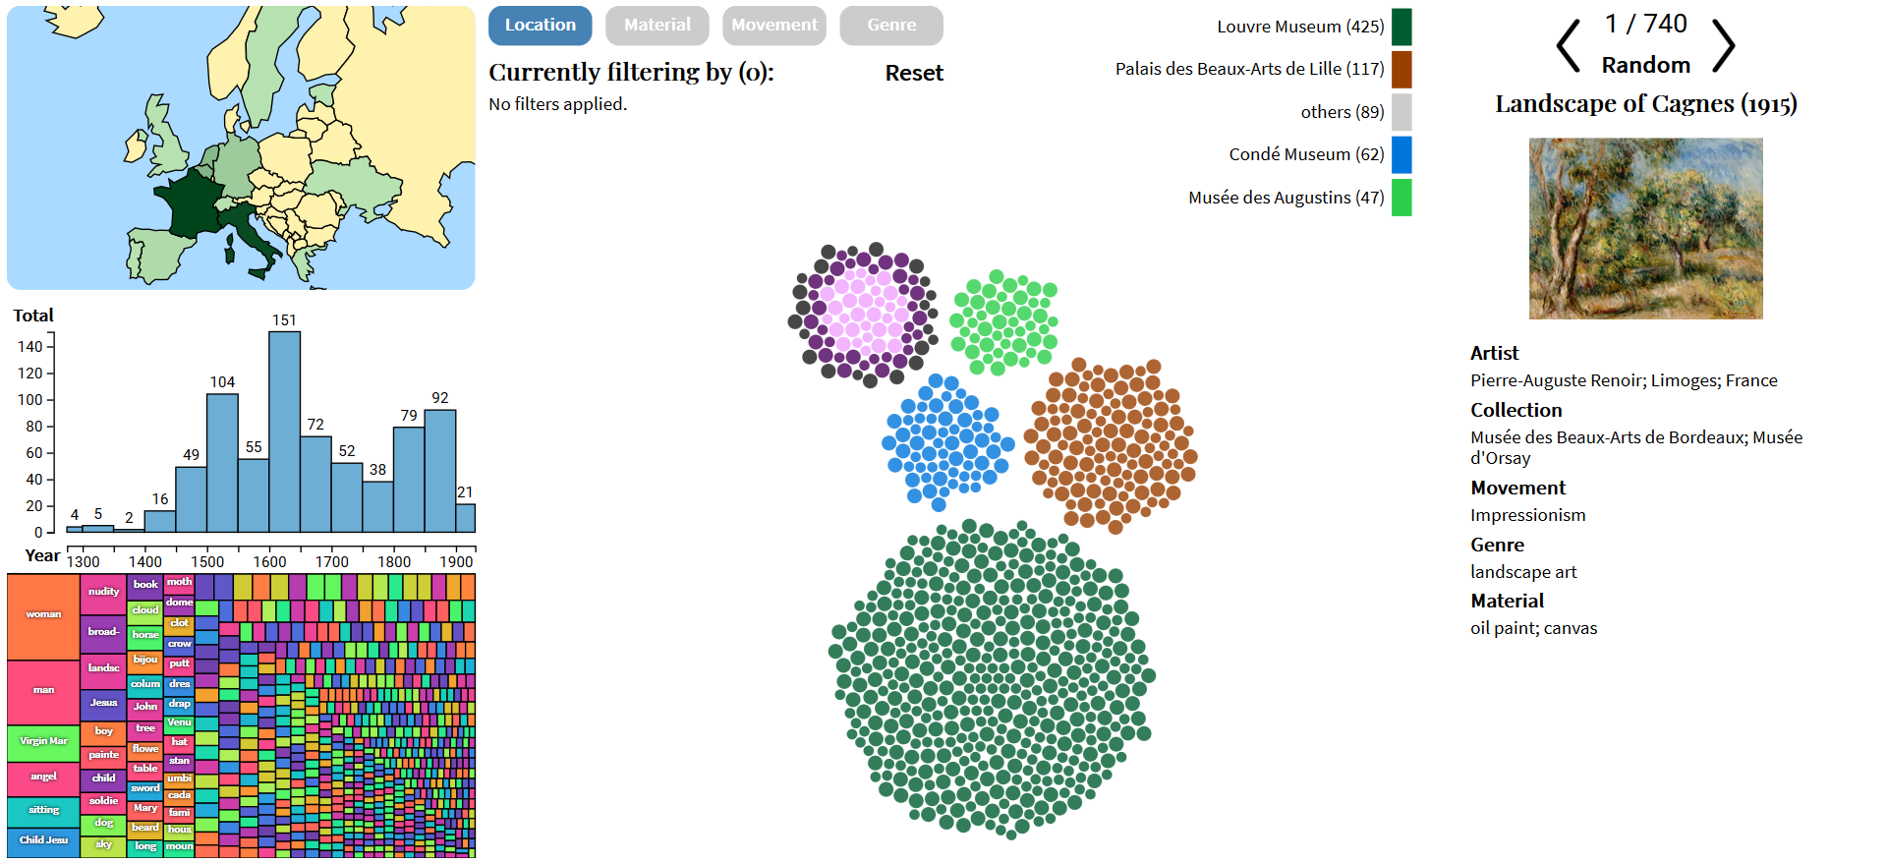This screenshot has height=864, width=1887.
Task: Click the Reset filters button
Action: tap(913, 72)
